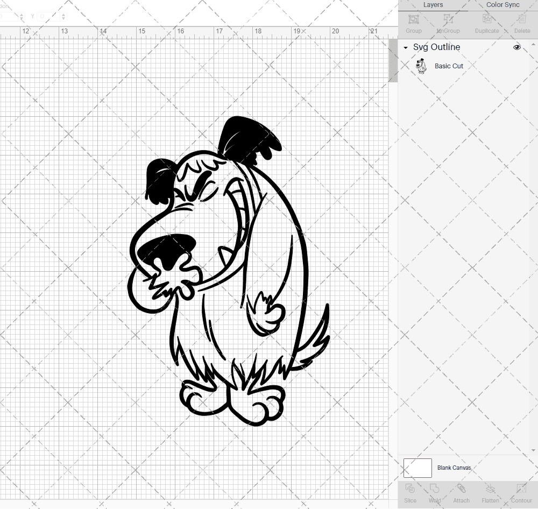This screenshot has width=538, height=509.
Task: Click the Group icon
Action: pos(413,18)
